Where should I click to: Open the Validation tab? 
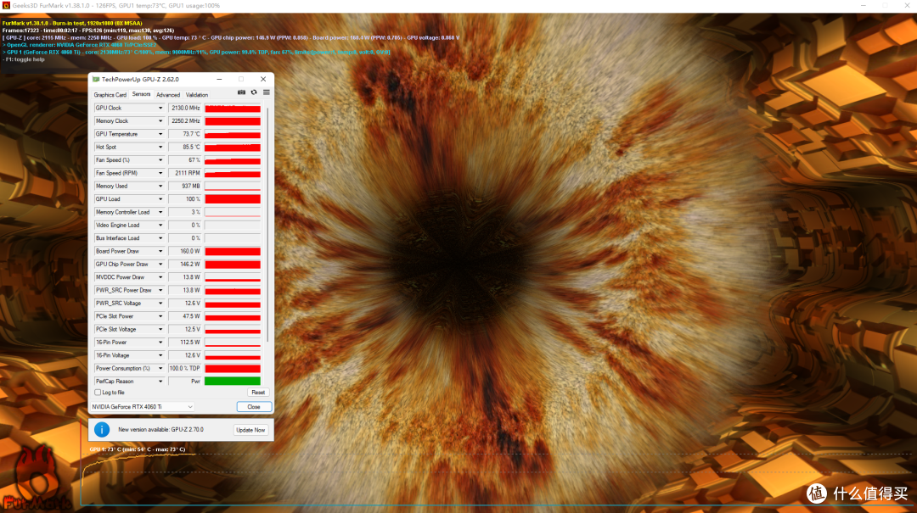(196, 95)
